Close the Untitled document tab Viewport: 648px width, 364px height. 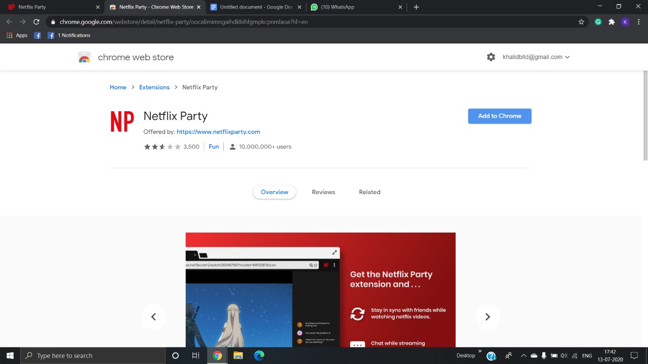click(300, 7)
